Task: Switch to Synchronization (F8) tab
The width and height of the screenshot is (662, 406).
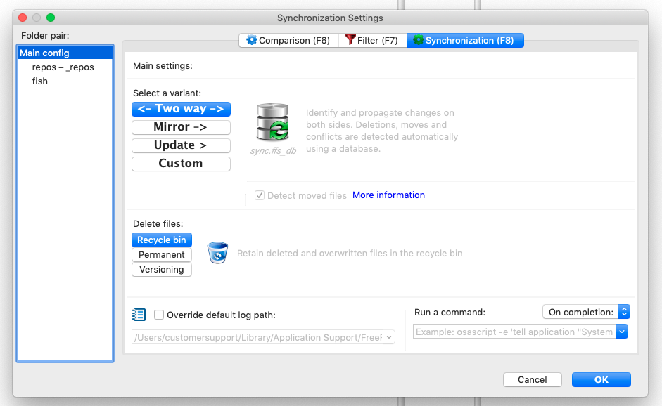Action: tap(465, 41)
